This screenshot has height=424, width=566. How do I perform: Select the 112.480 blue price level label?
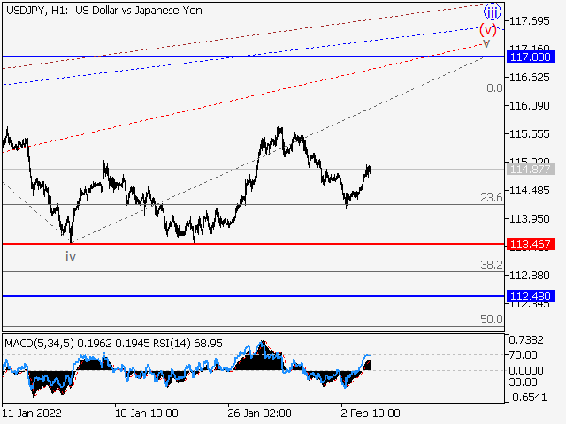531,297
